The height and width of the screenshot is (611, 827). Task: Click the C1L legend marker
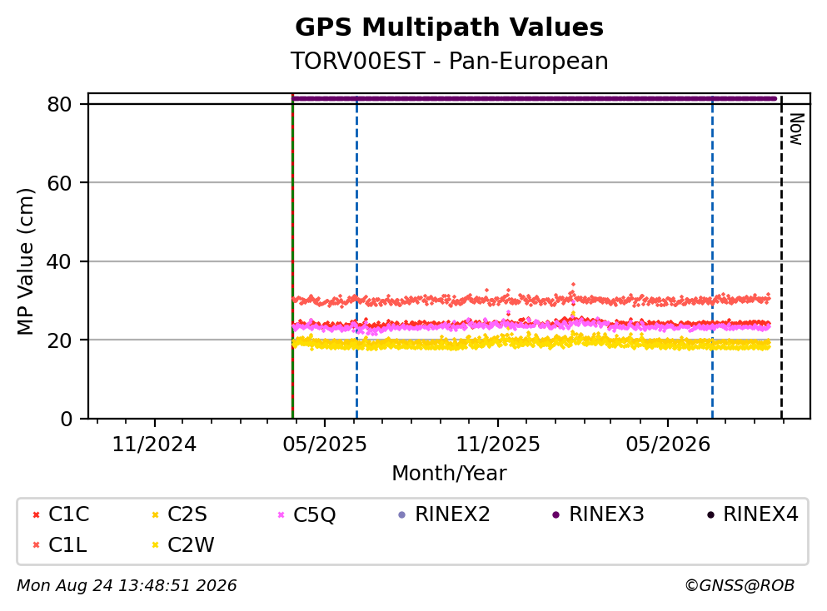point(36,545)
